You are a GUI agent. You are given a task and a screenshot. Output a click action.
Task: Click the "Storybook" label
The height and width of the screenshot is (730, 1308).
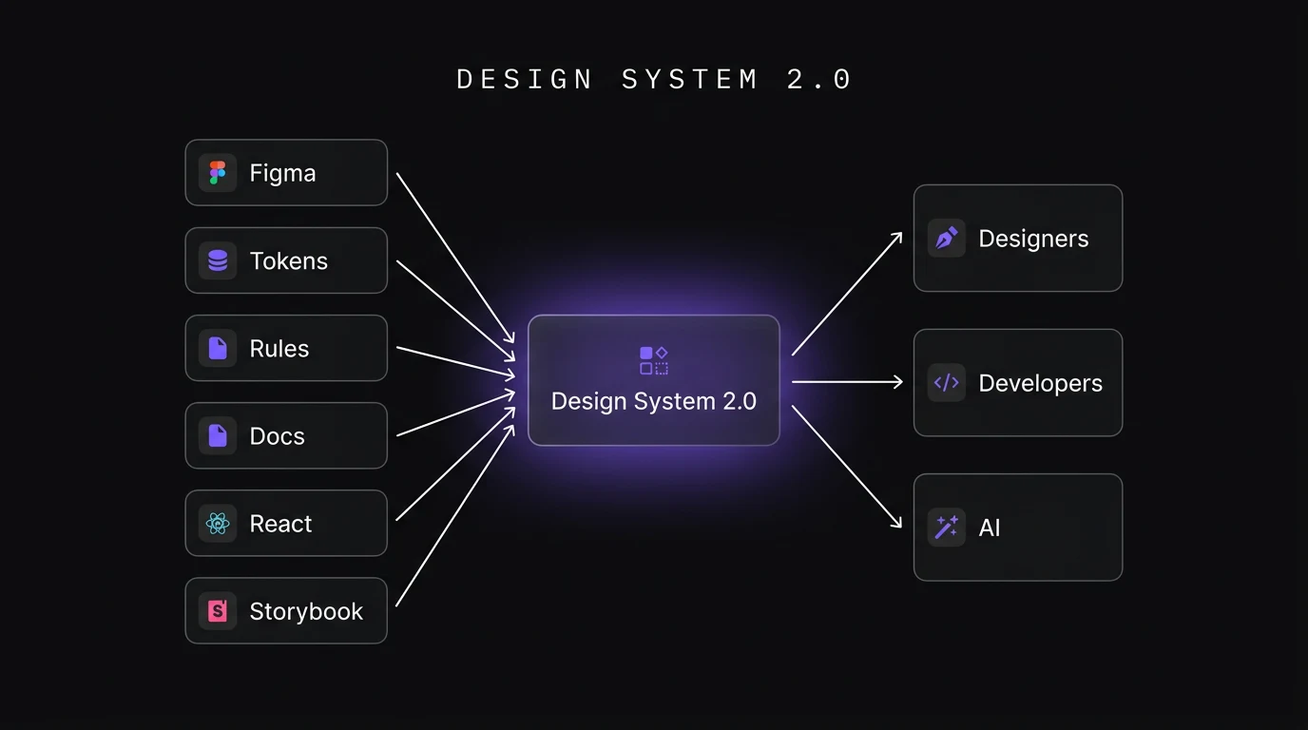click(306, 611)
